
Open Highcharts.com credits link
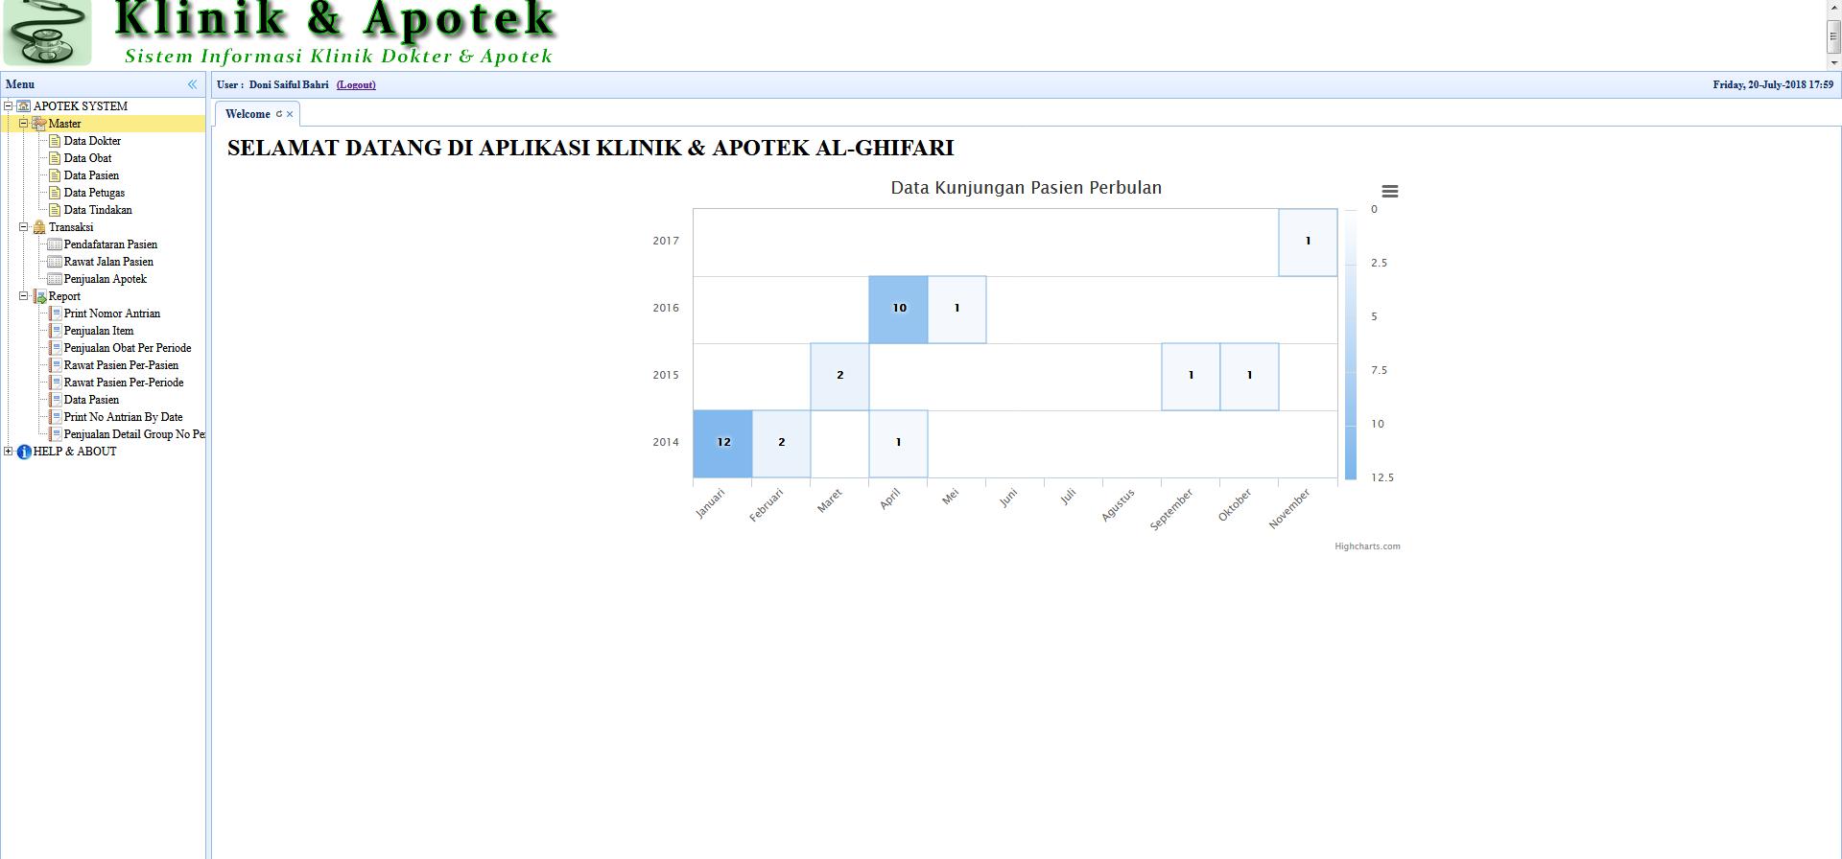tap(1367, 546)
